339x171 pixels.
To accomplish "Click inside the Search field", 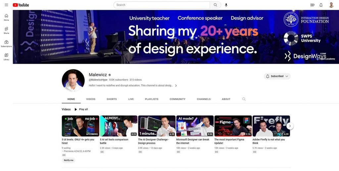I will [x=162, y=5].
